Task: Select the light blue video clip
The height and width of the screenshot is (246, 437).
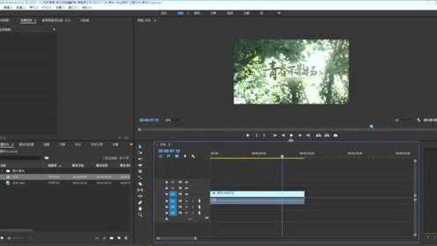Action: point(257,194)
